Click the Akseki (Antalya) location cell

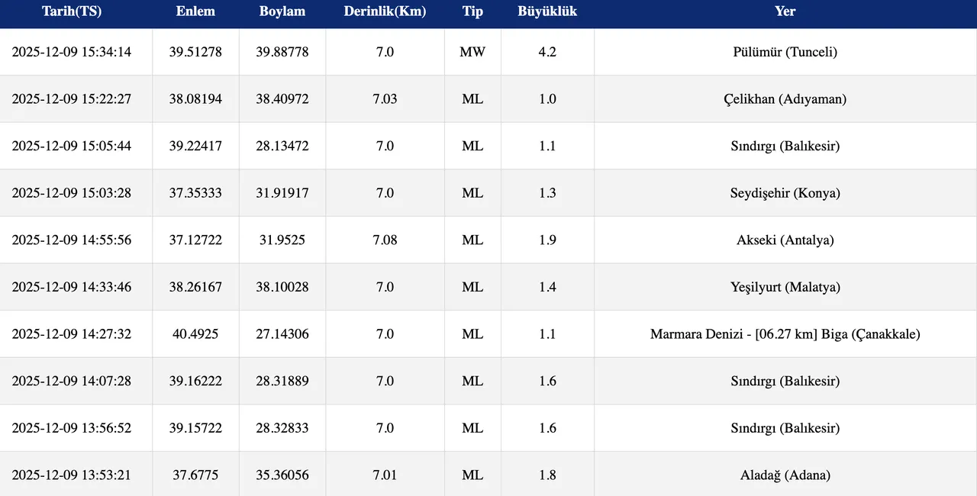(785, 240)
